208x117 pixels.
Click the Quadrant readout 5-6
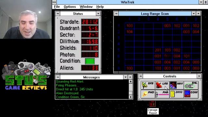90,28
